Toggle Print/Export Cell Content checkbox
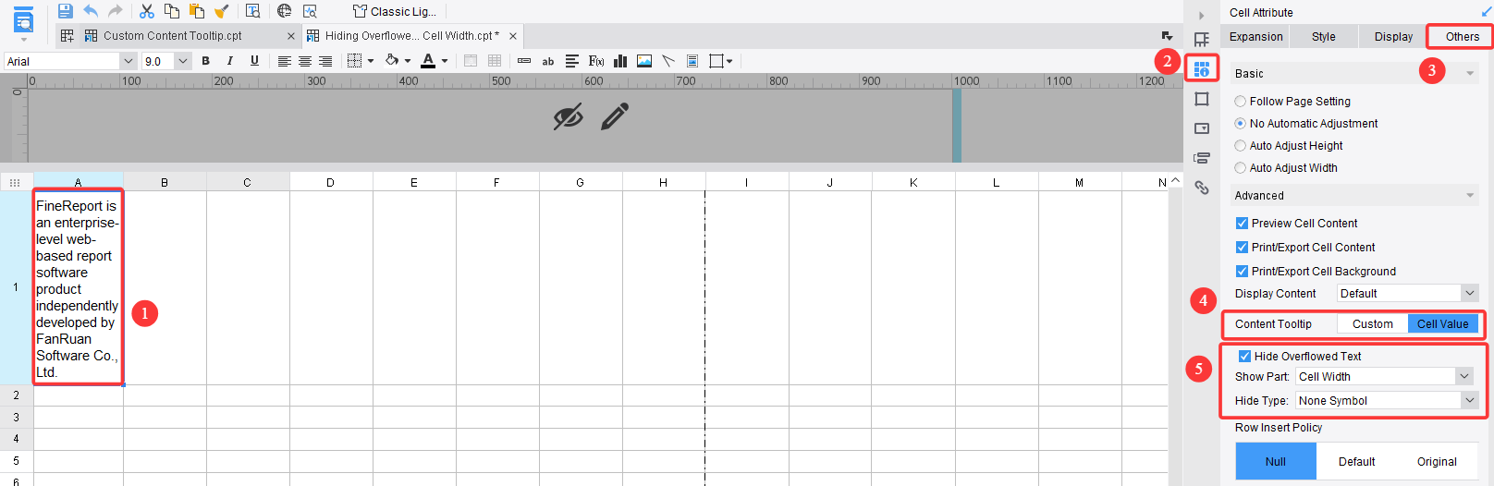The height and width of the screenshot is (486, 1494). pyautogui.click(x=1242, y=248)
